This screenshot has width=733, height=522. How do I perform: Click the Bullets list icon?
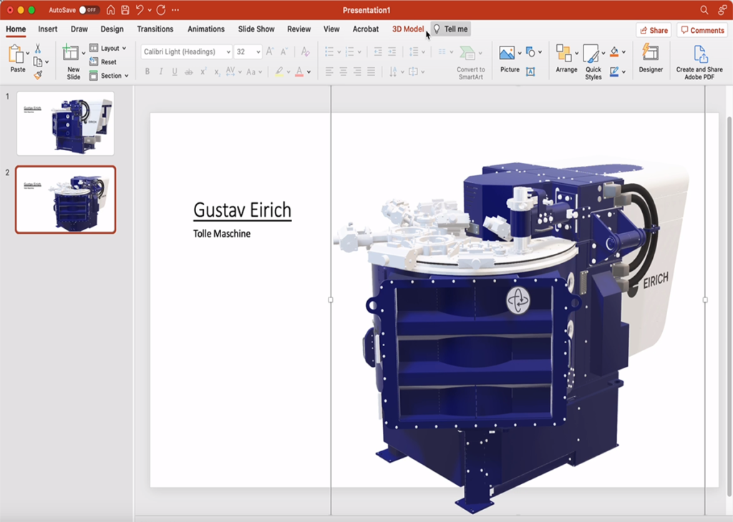click(329, 51)
